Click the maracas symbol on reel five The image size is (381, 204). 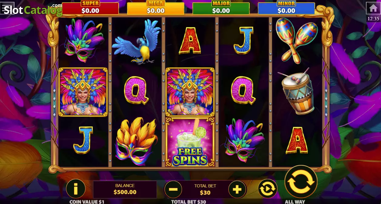pyautogui.click(x=296, y=40)
